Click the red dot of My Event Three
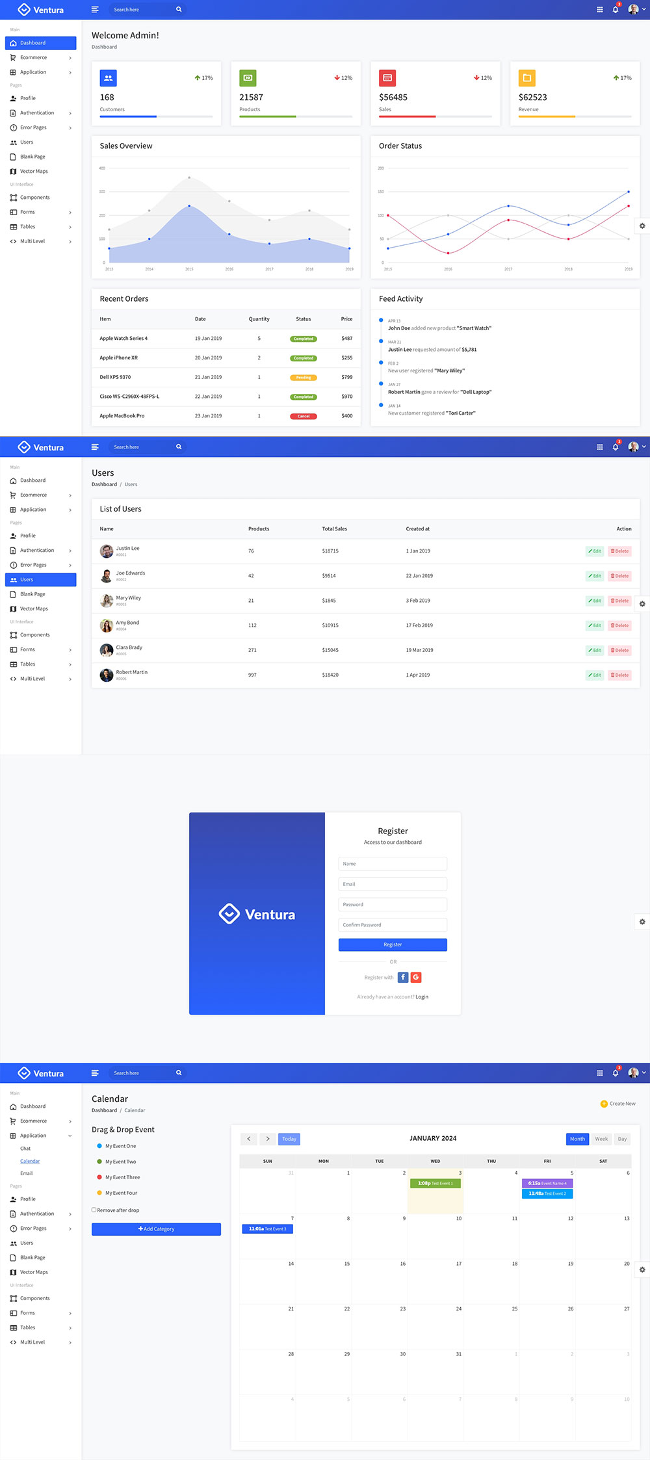 tap(99, 1177)
